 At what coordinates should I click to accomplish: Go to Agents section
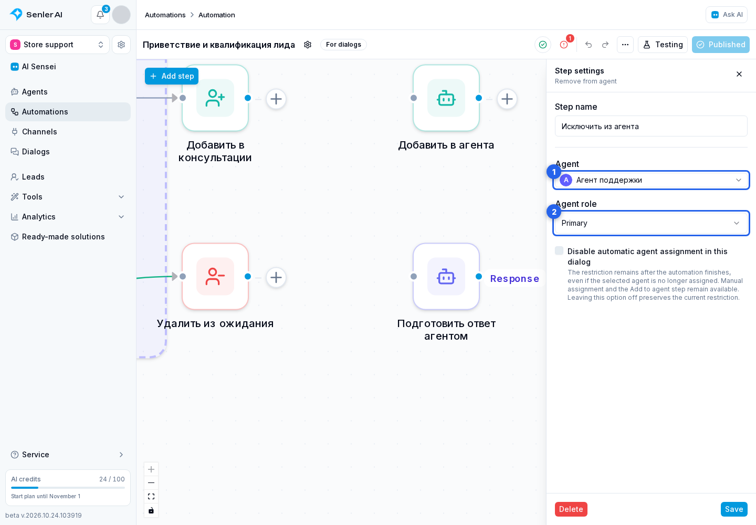[68, 92]
